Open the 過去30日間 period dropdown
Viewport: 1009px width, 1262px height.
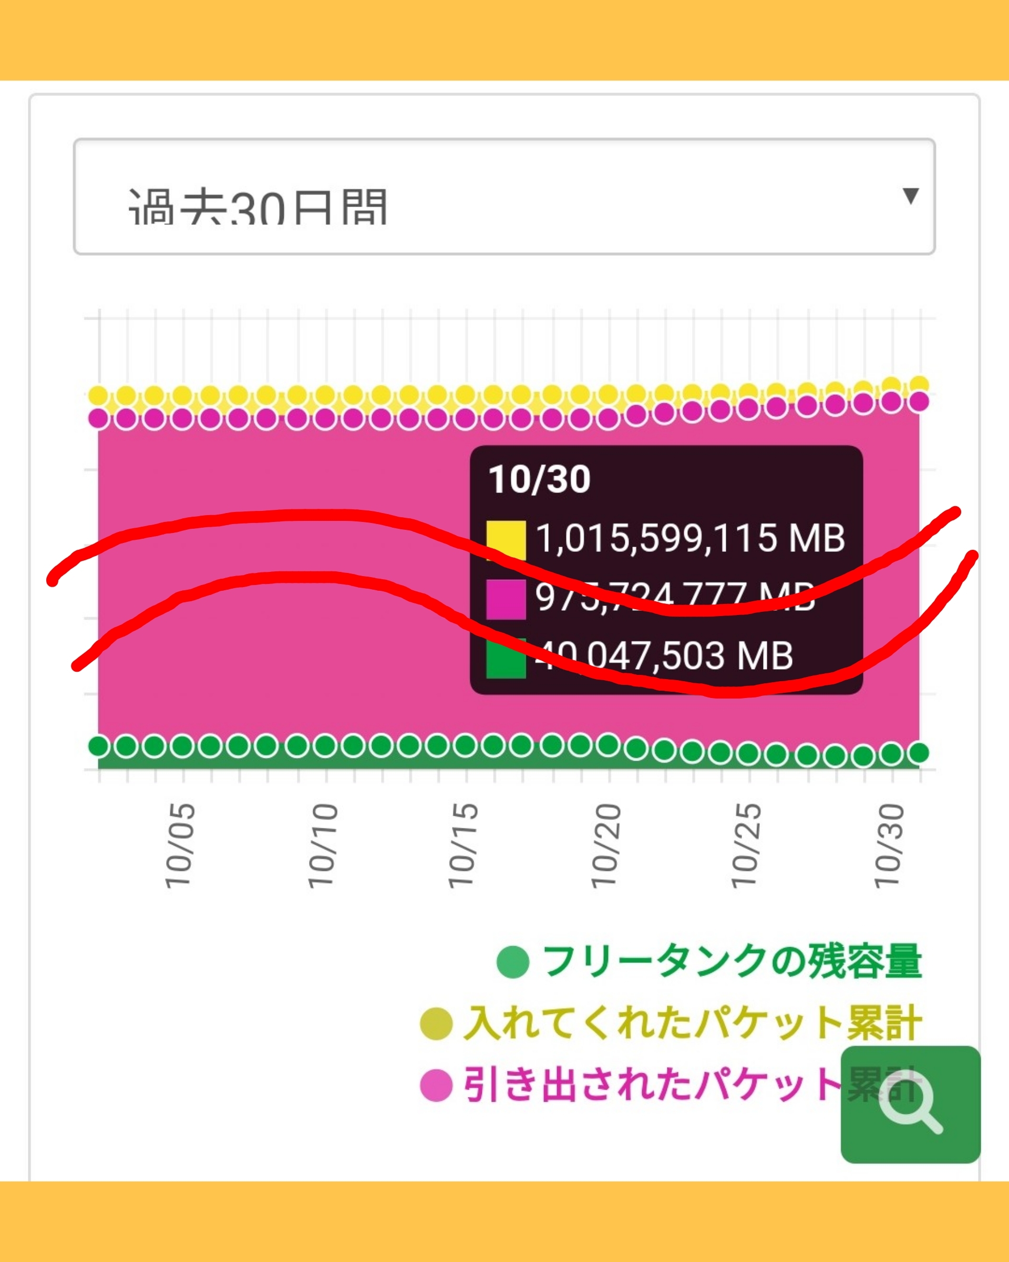(x=503, y=197)
